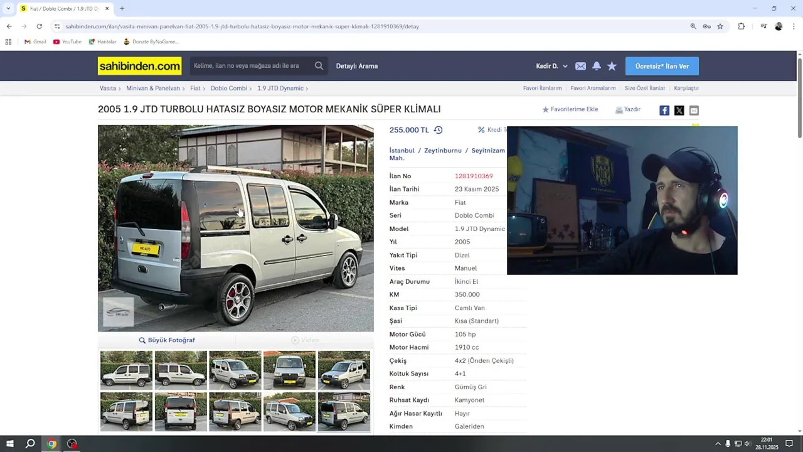Open the Windows Start menu
803x452 pixels.
(9, 444)
